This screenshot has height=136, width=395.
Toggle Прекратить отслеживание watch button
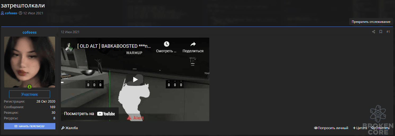point(371,22)
